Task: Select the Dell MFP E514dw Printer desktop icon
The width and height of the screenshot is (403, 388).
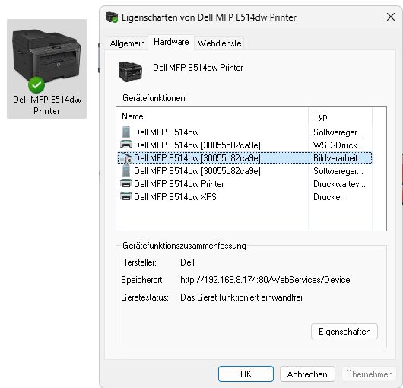Action: click(47, 68)
